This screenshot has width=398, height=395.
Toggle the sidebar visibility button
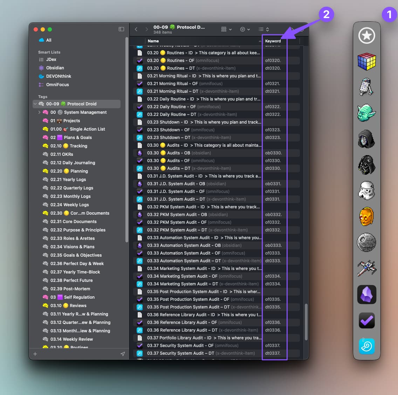tap(121, 29)
